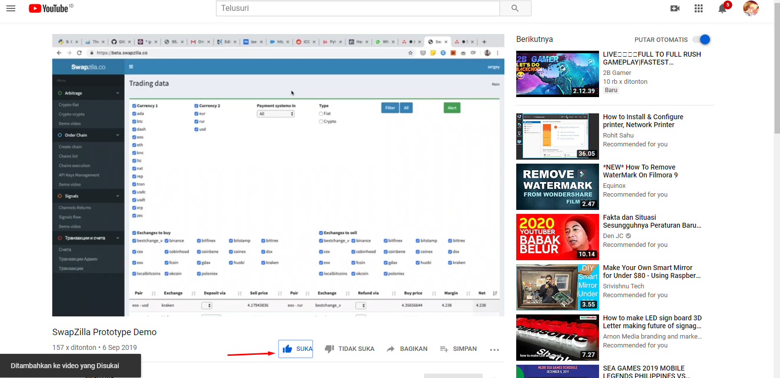Screen dimensions: 780x378
Task: Open the printer install video thumbnail
Action: pos(558,137)
